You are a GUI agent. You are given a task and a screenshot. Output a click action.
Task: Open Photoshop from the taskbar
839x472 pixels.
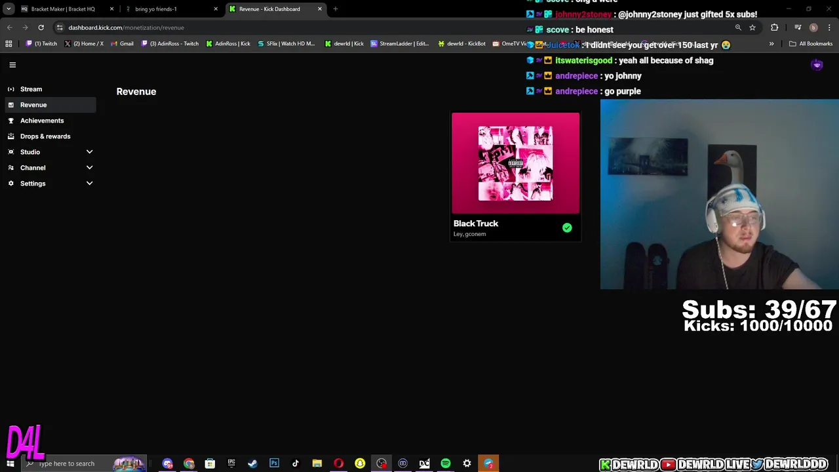tap(274, 463)
